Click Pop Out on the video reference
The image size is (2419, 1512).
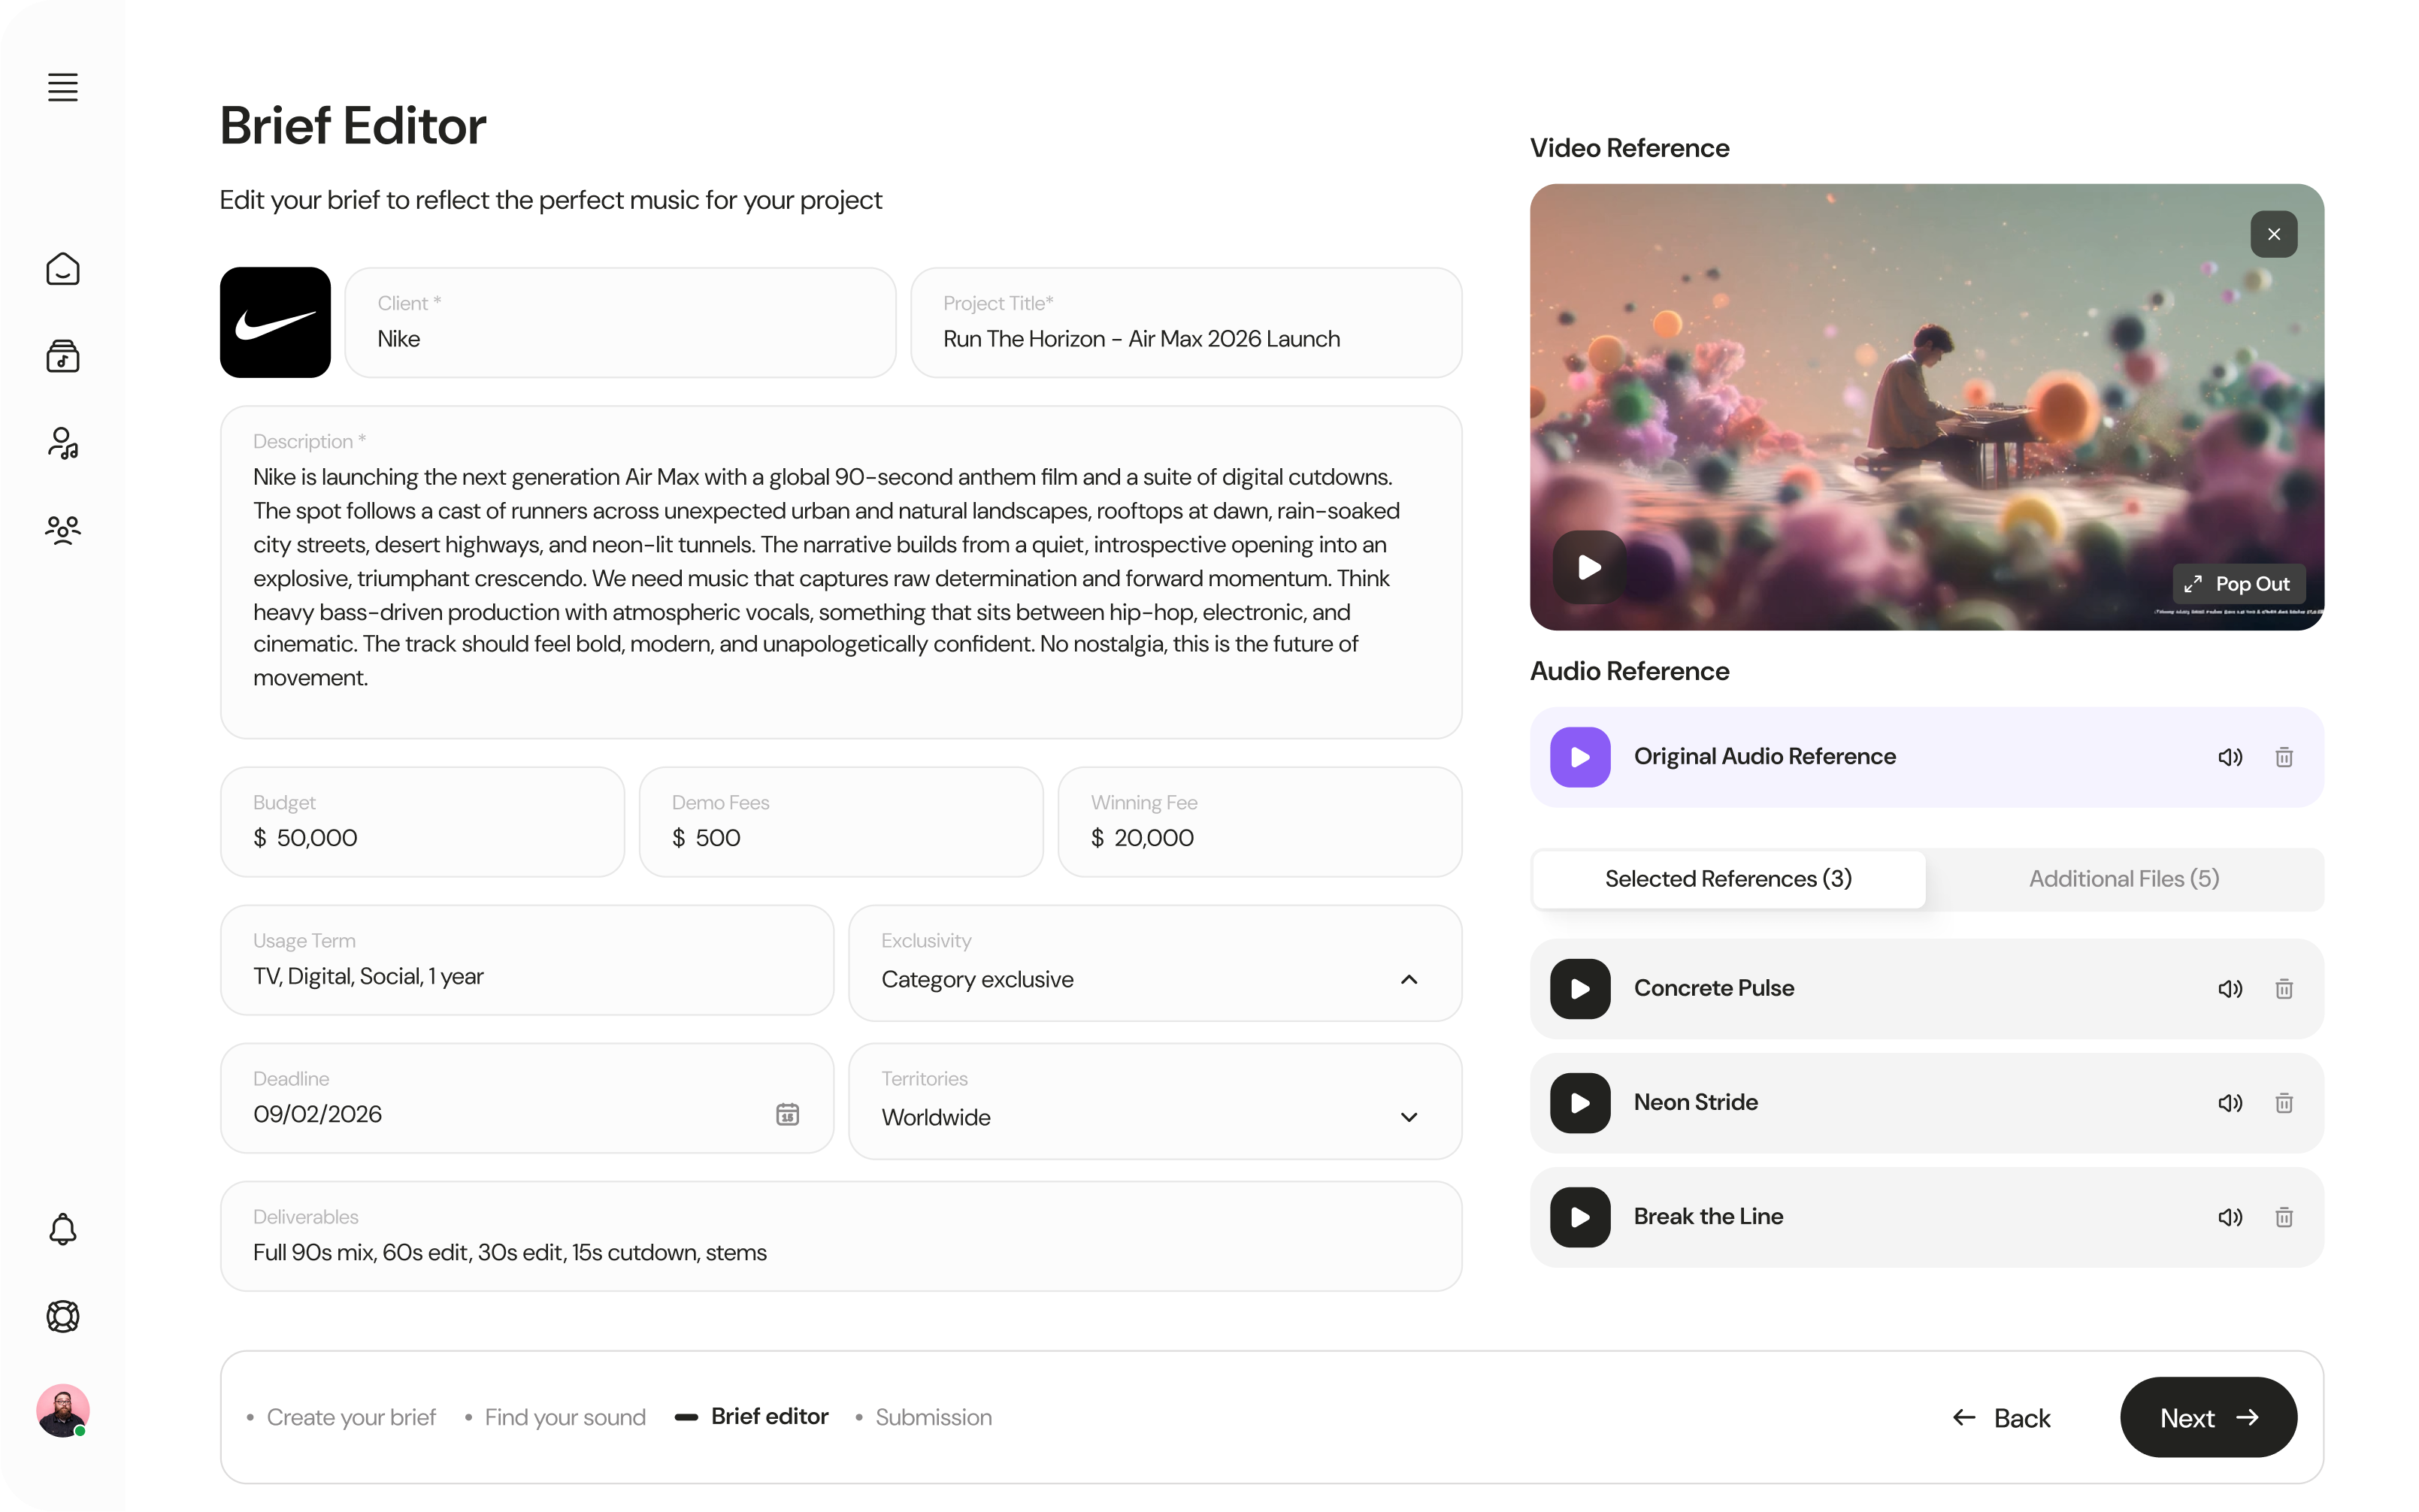click(x=2237, y=583)
